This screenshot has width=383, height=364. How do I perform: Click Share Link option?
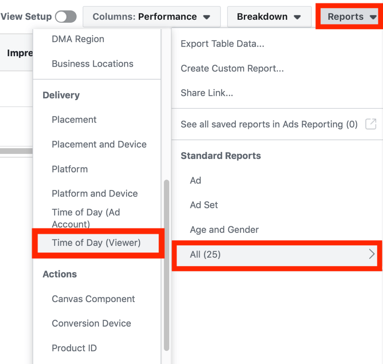click(x=207, y=93)
